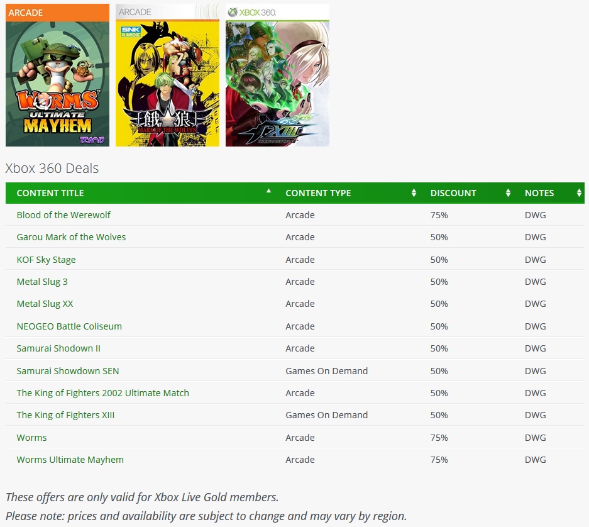Select the 50% discount in NEOGEO Battle Coliseum row
This screenshot has width=589, height=527.
[439, 326]
